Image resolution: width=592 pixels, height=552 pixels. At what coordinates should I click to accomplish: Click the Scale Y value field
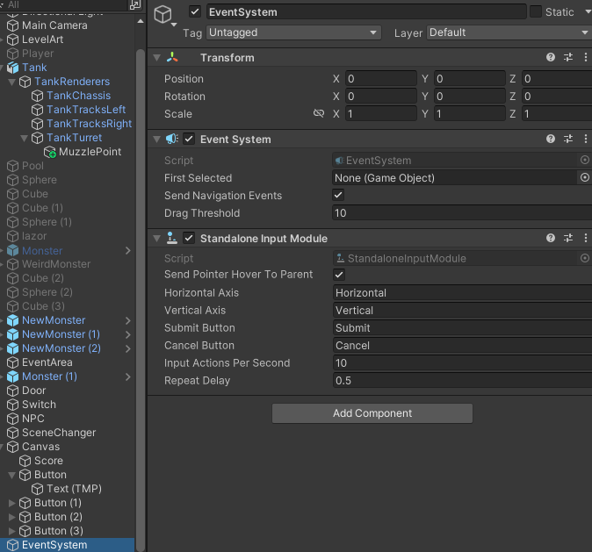[470, 113]
